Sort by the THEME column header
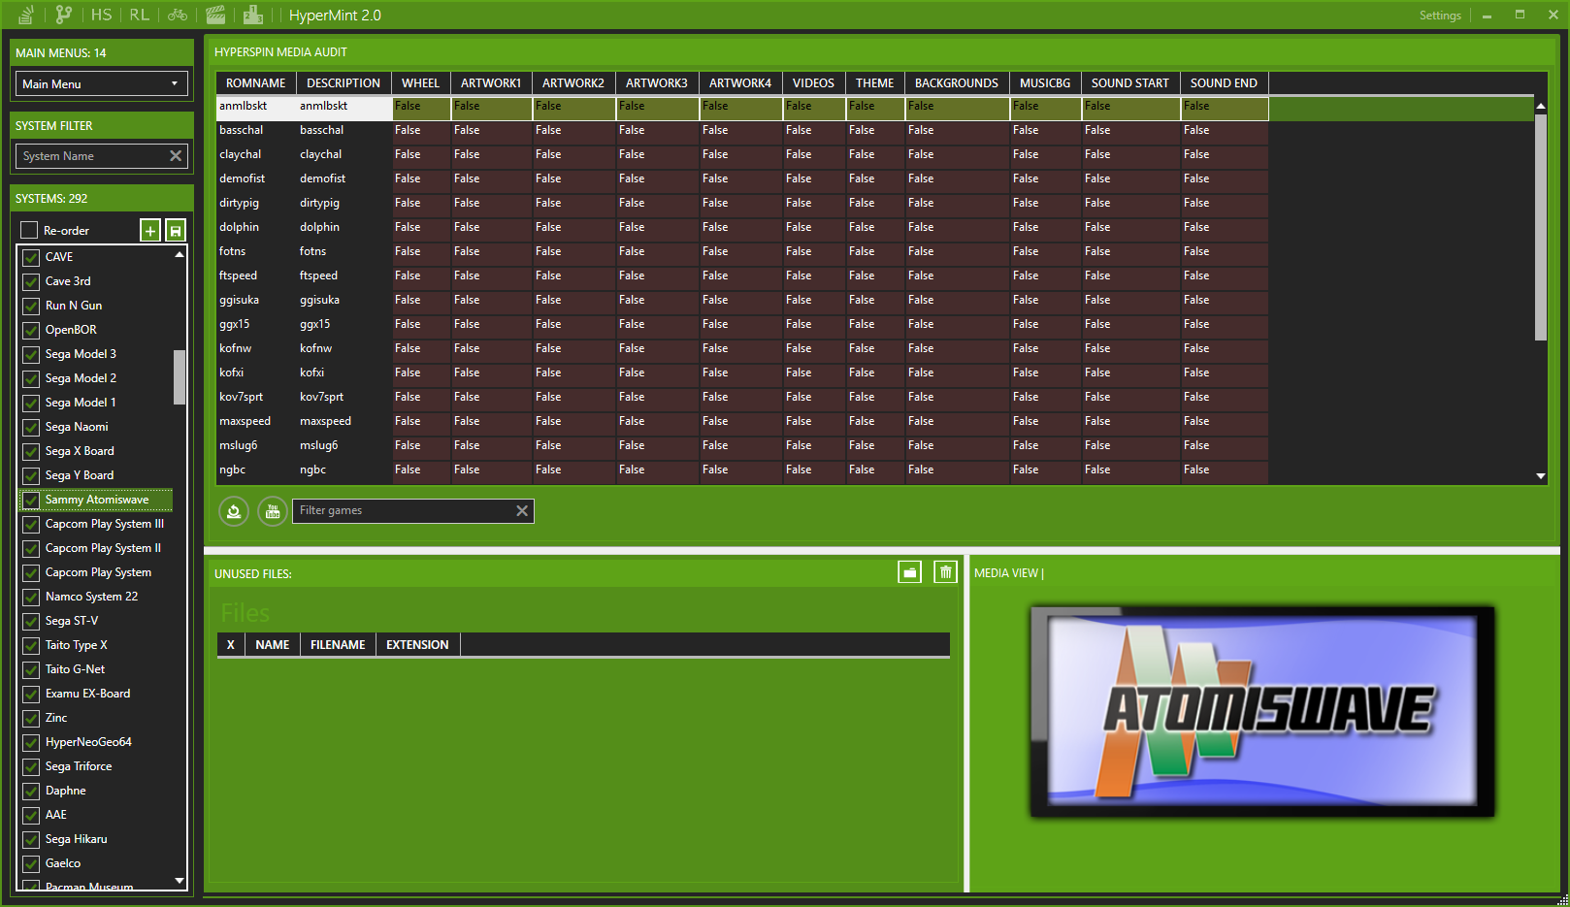 (x=874, y=83)
